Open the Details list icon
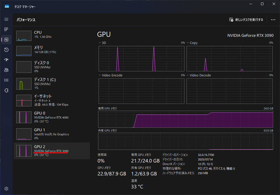 tap(6, 80)
